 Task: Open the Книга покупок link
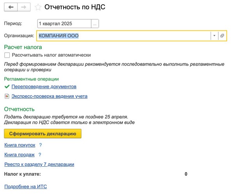pyautogui.click(x=19, y=145)
